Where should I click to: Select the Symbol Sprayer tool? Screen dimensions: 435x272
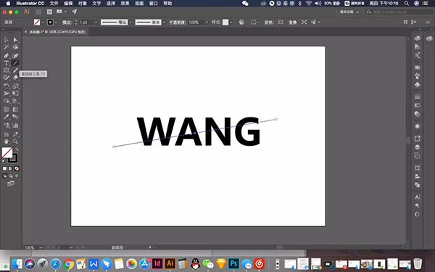pos(6,125)
